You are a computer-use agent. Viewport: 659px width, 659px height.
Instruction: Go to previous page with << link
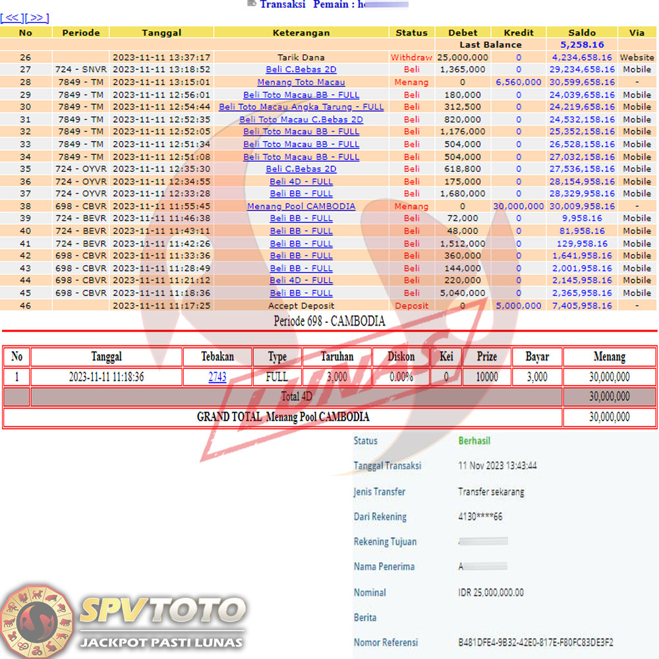[13, 18]
